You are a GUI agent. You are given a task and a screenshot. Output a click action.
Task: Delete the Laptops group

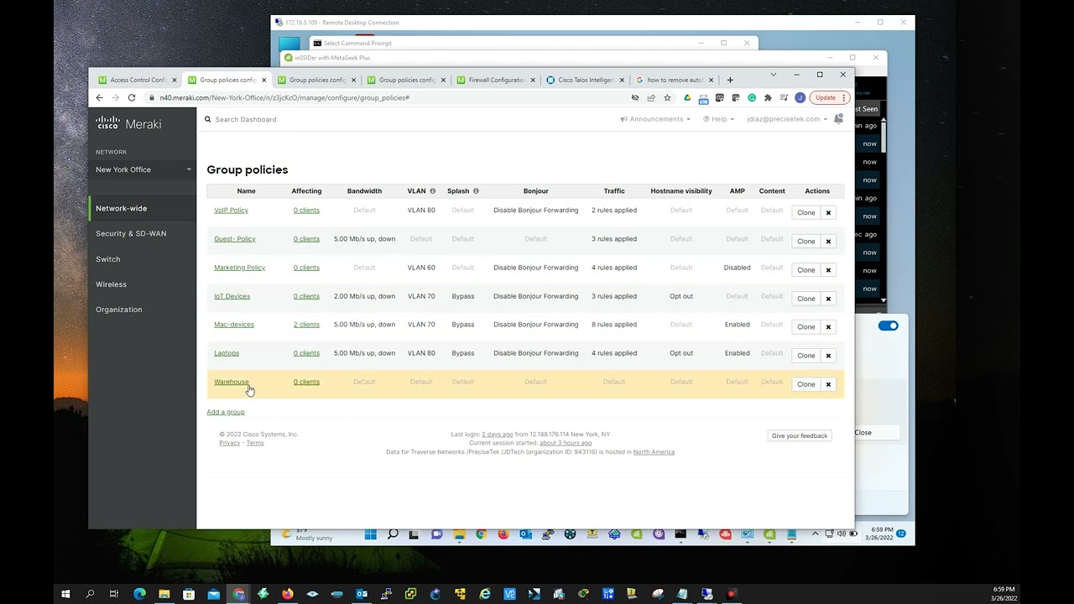coord(828,356)
